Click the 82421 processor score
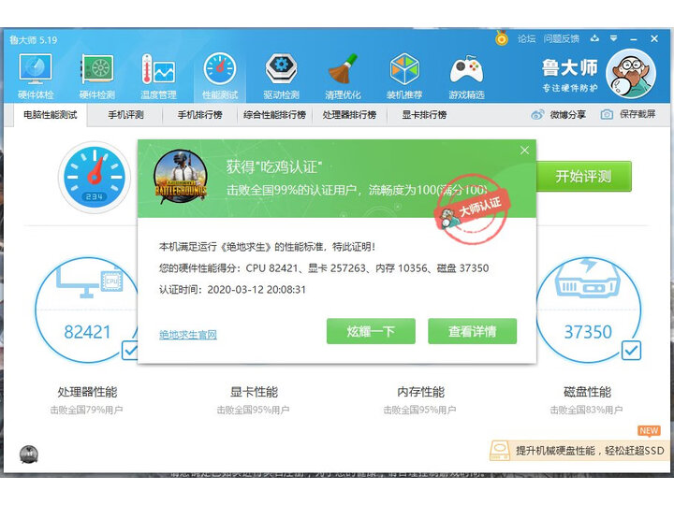The image size is (674, 505). tap(87, 332)
